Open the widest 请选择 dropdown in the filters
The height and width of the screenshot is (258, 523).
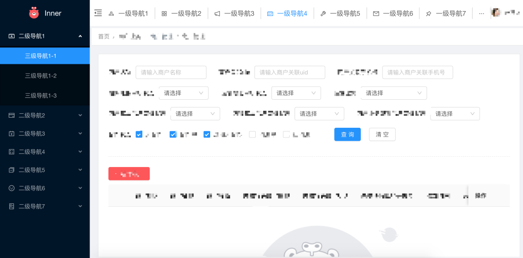[x=394, y=93]
